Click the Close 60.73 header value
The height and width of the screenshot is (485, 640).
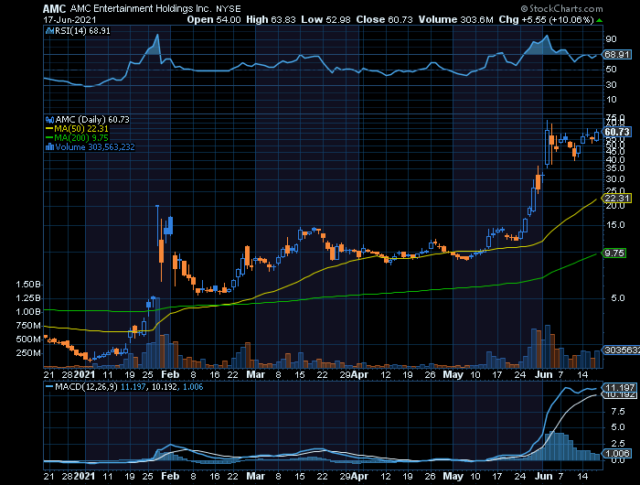[384, 19]
